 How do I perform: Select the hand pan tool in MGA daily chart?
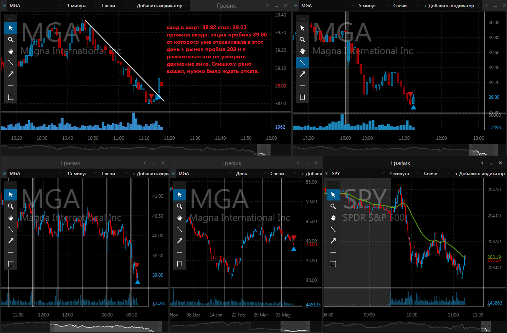[180, 218]
